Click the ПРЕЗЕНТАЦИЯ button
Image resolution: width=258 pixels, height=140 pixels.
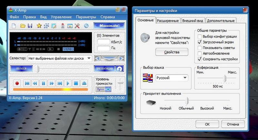click(x=104, y=69)
